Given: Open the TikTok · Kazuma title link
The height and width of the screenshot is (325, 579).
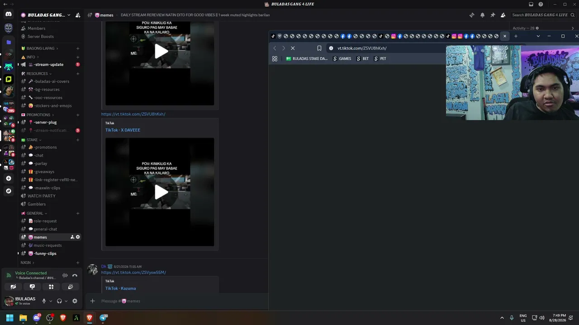Looking at the screenshot, I should [120, 288].
